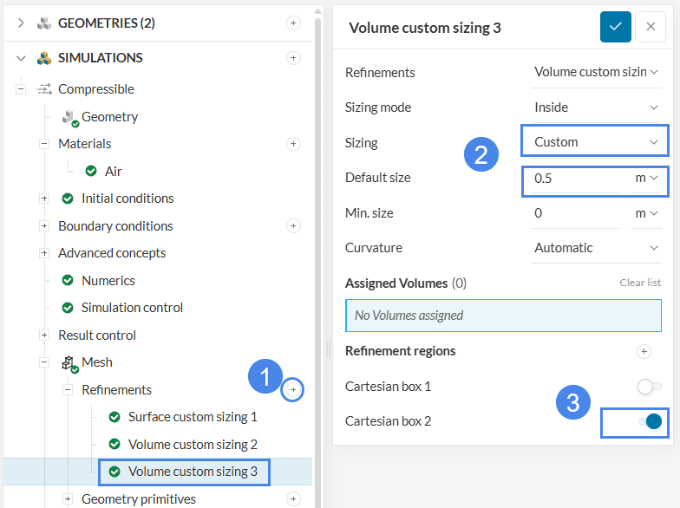Add a boundary condition with plus icon
Viewport: 680px width, 508px height.
tap(293, 226)
